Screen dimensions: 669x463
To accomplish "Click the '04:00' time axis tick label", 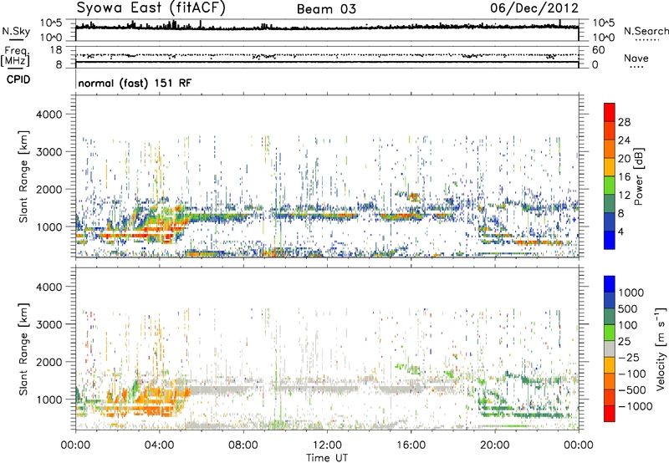I will [x=160, y=445].
